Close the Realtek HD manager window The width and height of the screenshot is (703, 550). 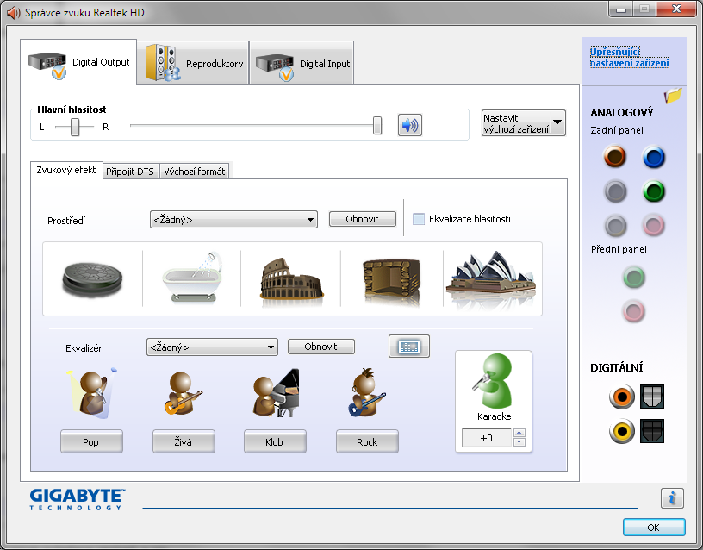[676, 9]
